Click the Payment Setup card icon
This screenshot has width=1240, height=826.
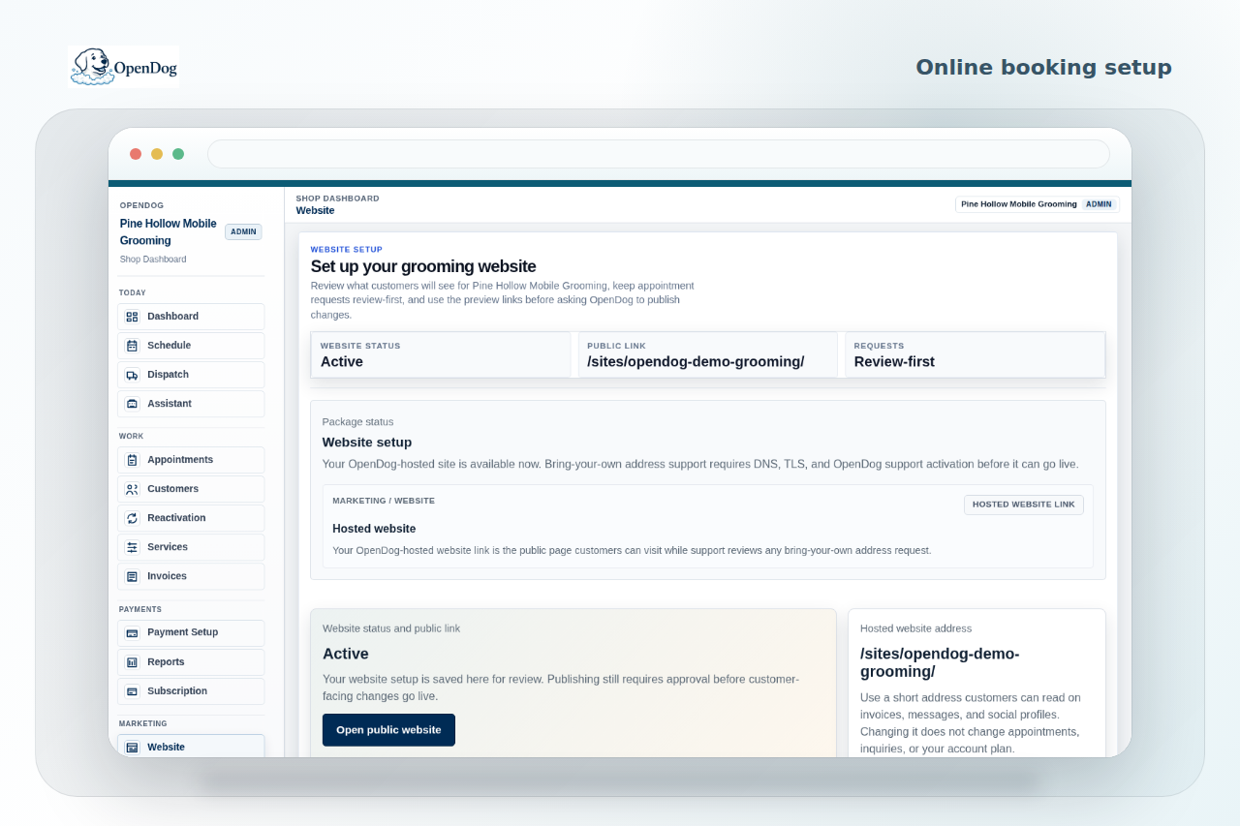click(x=132, y=632)
